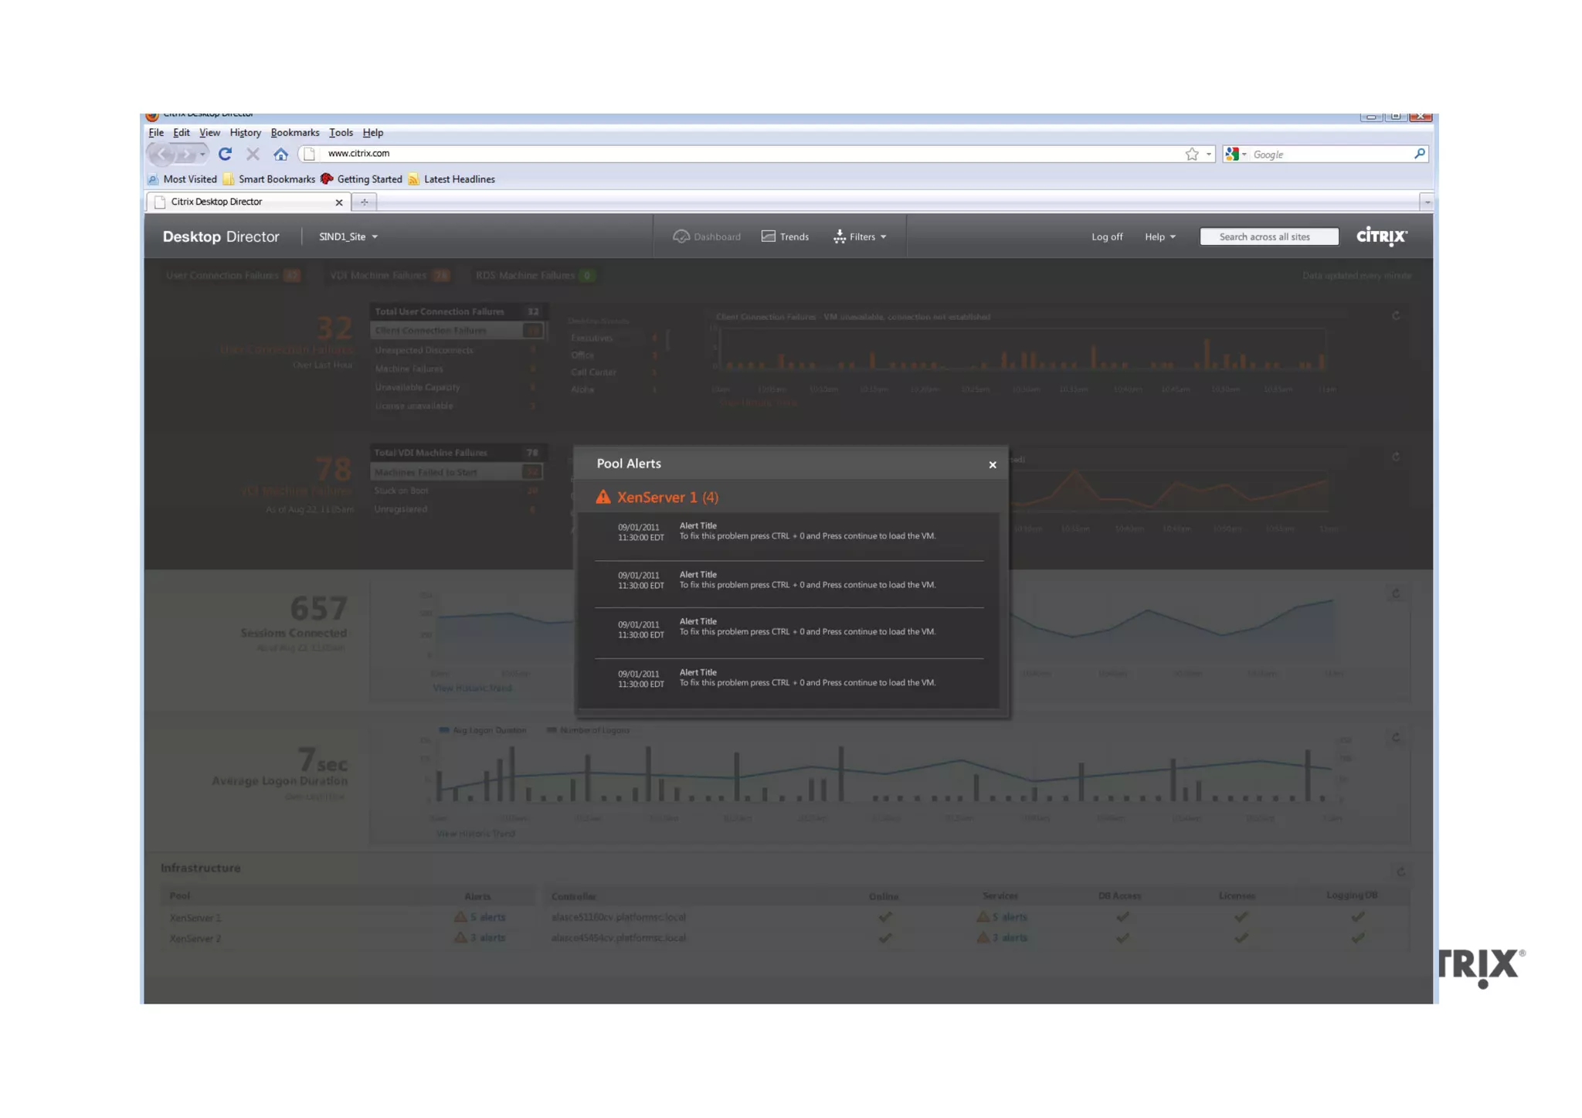The width and height of the screenshot is (1582, 1118).
Task: Open the History menu
Action: point(245,132)
